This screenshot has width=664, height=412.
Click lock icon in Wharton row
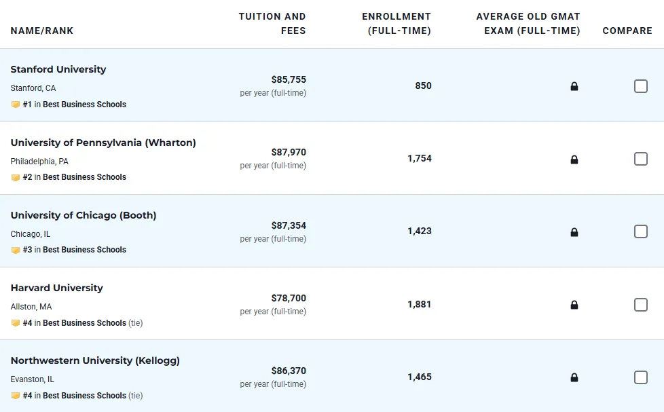pyautogui.click(x=574, y=160)
